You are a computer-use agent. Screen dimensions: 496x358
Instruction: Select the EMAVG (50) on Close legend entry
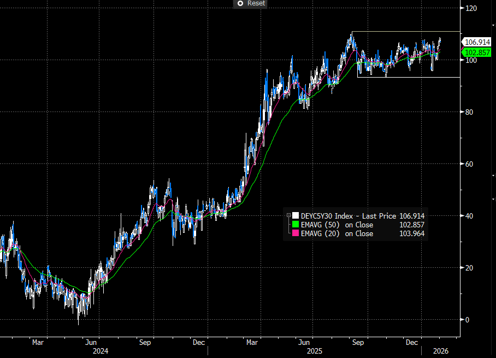point(337,225)
